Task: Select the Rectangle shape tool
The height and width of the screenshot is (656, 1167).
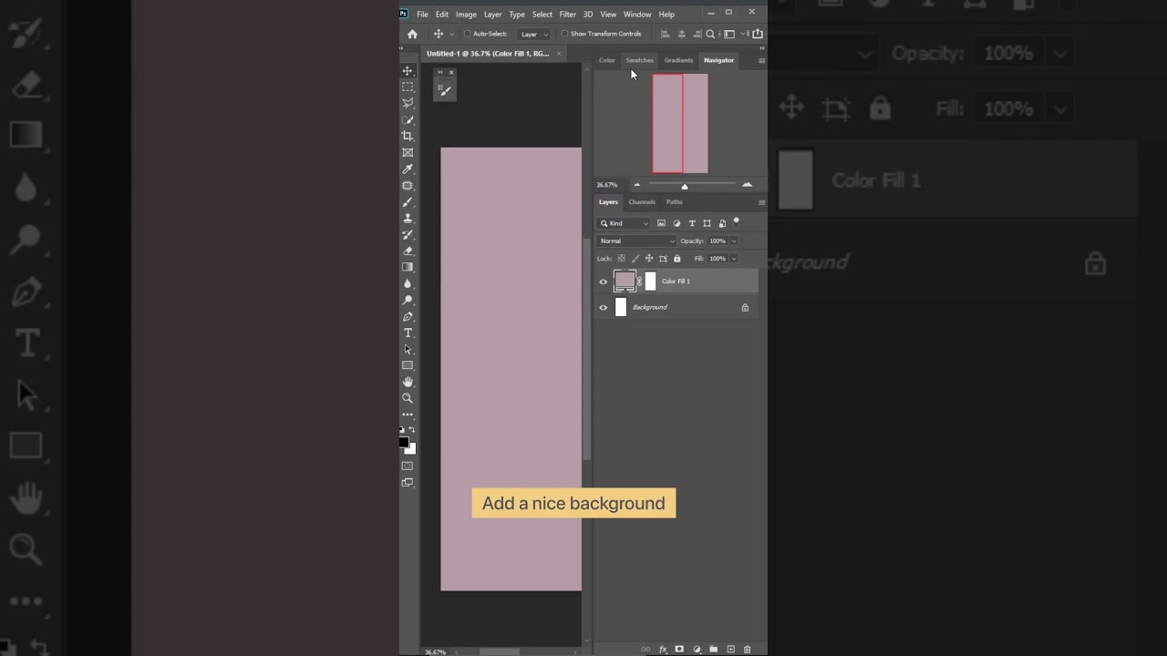Action: [408, 366]
